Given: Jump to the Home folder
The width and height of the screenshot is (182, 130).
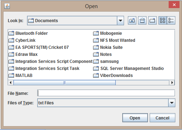Looking at the screenshot, I should (x=142, y=20).
